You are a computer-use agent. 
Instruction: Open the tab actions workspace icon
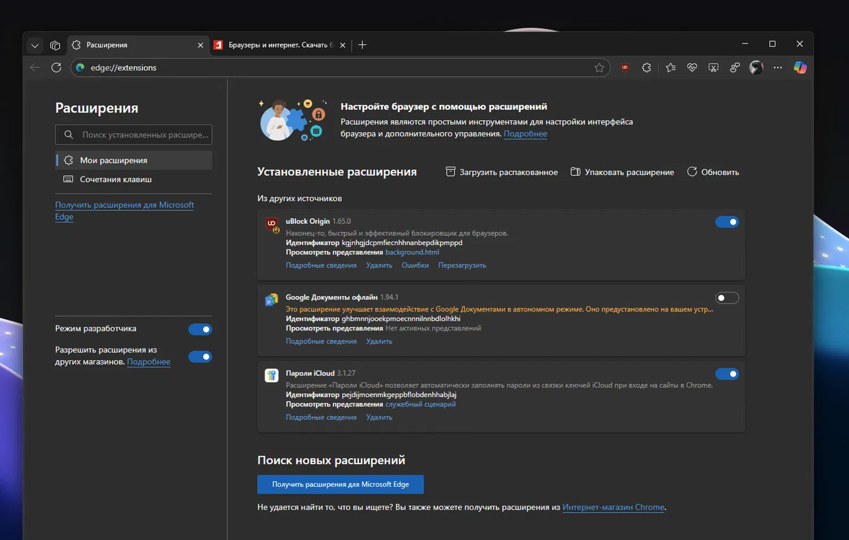click(55, 45)
